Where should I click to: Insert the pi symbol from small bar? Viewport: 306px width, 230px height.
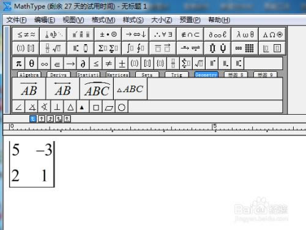pos(18,64)
